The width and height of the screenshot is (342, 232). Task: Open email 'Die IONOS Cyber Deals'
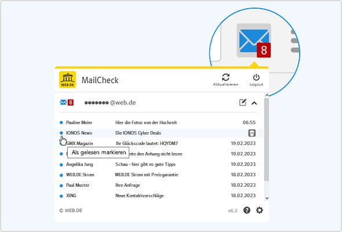[138, 133]
